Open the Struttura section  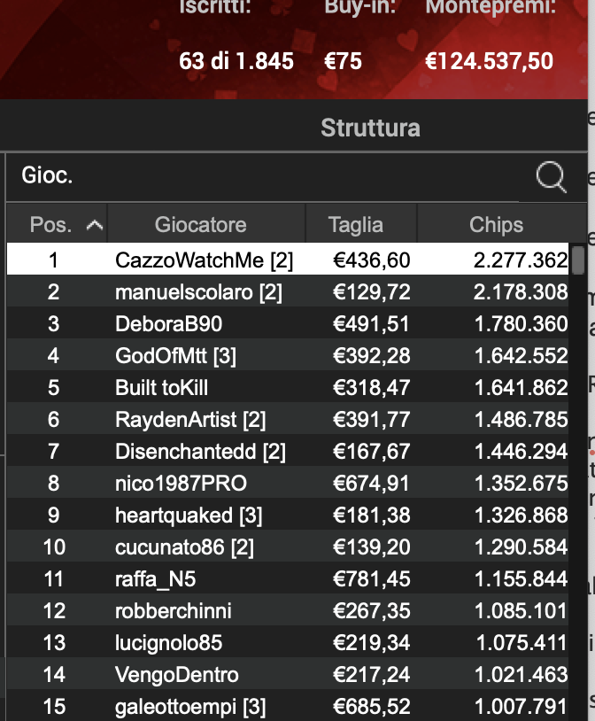coord(372,127)
